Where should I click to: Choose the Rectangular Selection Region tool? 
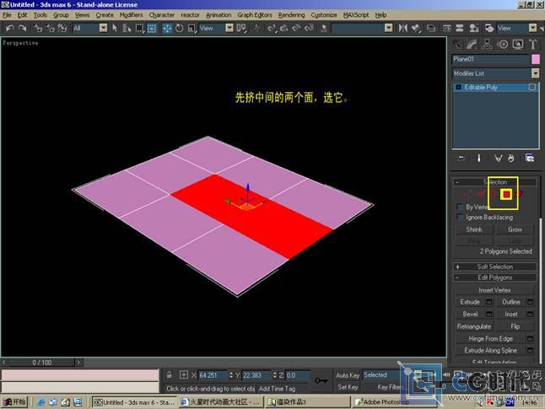click(139, 28)
